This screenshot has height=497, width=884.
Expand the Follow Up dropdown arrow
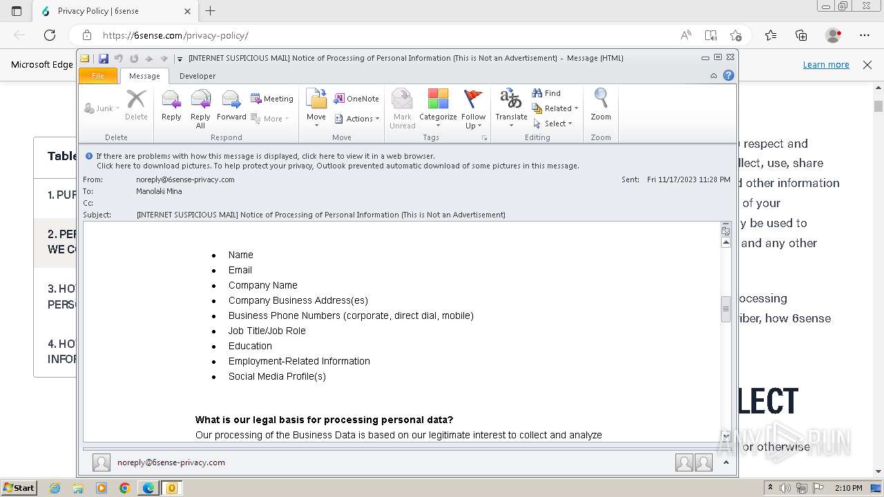479,126
